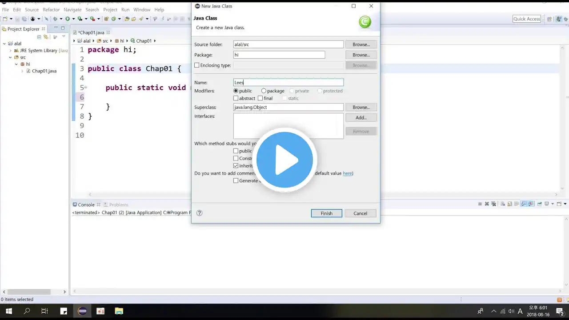Viewport: 569px width, 320px height.
Task: Click the Open Console icon
Action: pos(559,204)
